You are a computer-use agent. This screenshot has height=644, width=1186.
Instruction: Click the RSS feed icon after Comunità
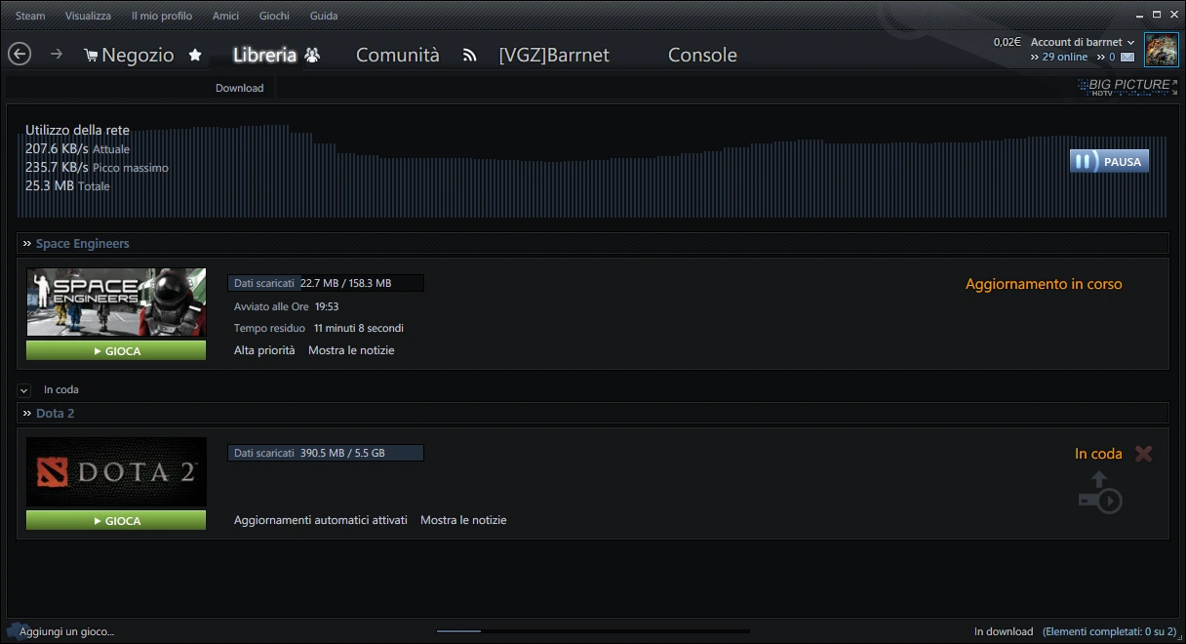pyautogui.click(x=470, y=56)
